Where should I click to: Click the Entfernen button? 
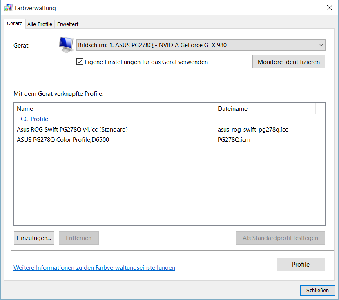coord(79,238)
